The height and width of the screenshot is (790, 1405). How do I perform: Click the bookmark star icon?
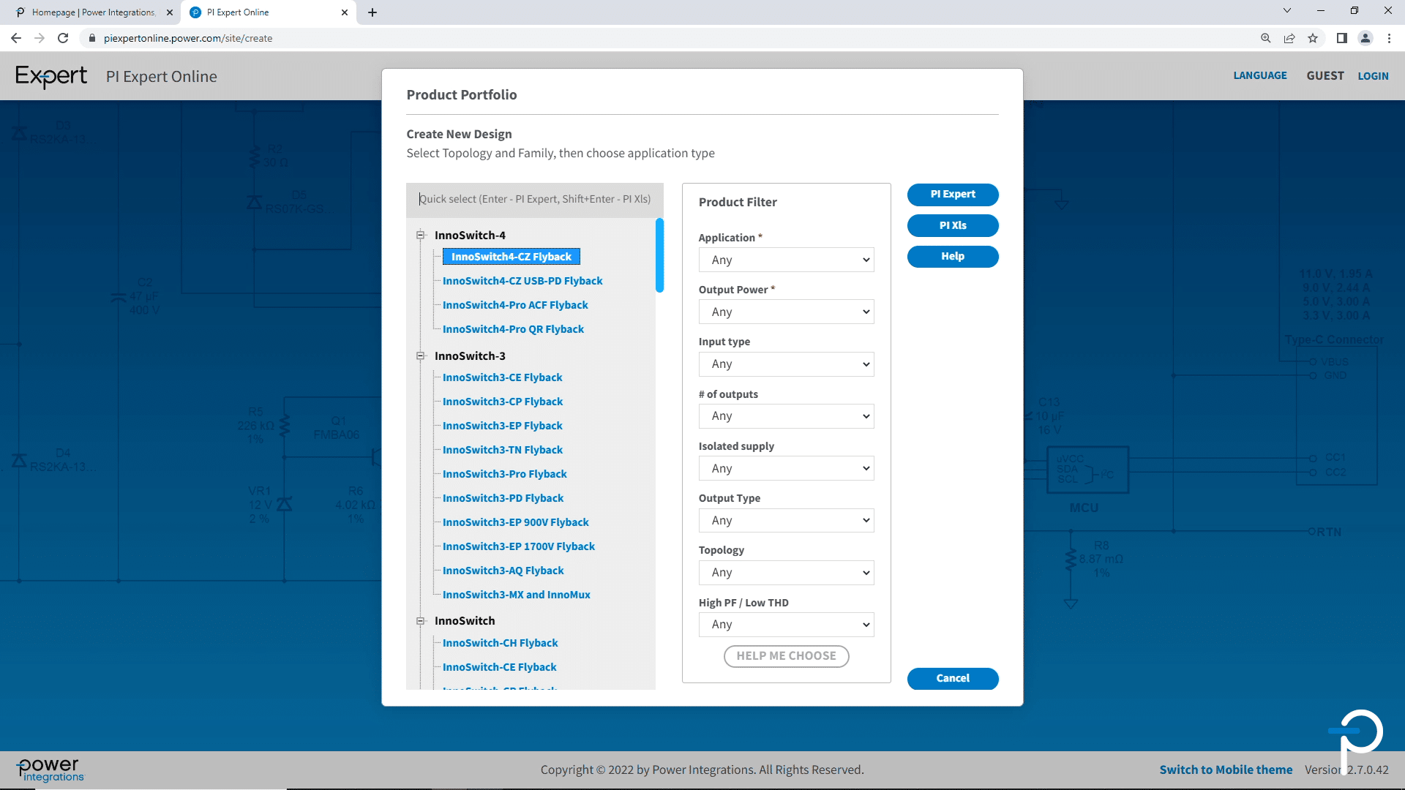pyautogui.click(x=1313, y=38)
